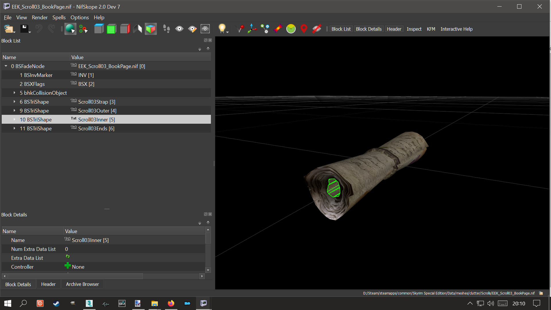Open the Spells menu
Image resolution: width=551 pixels, height=310 pixels.
tap(59, 18)
